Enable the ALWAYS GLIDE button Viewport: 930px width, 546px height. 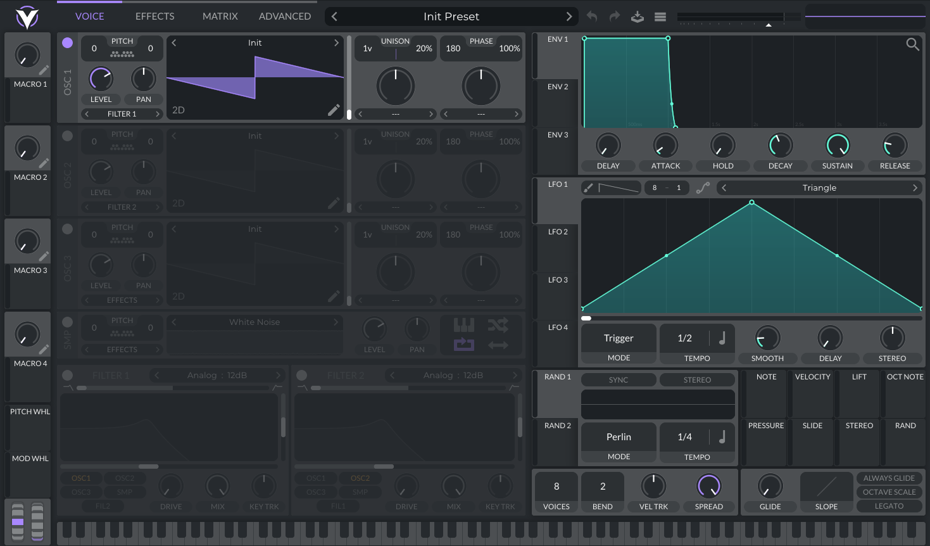[889, 478]
